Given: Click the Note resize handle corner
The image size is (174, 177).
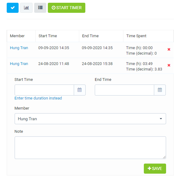Looking at the screenshot, I should [164, 157].
